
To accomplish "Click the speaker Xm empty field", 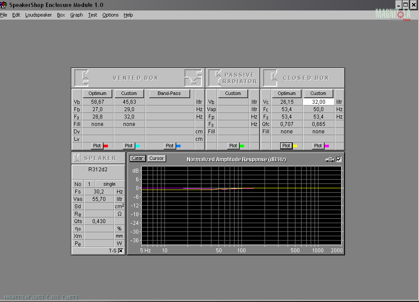I will click(x=99, y=236).
